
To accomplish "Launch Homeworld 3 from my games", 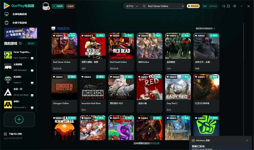I will click(19, 104).
